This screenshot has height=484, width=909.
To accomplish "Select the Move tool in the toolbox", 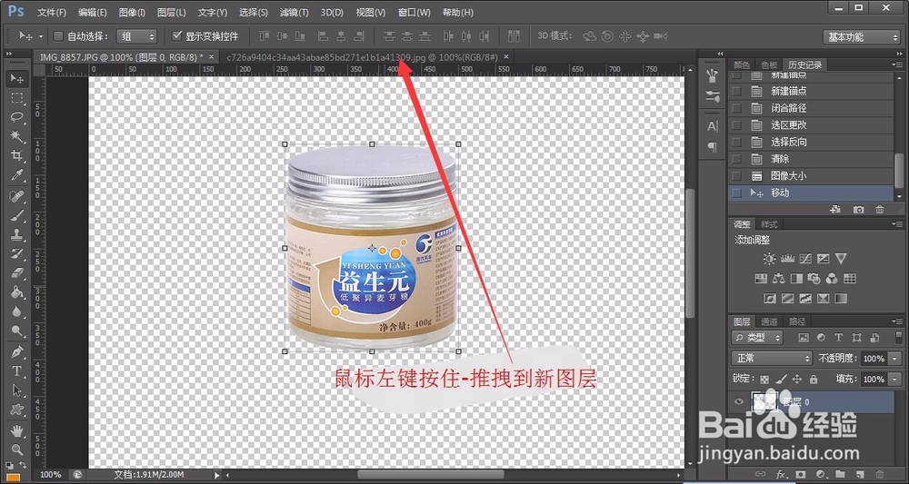I will point(16,78).
